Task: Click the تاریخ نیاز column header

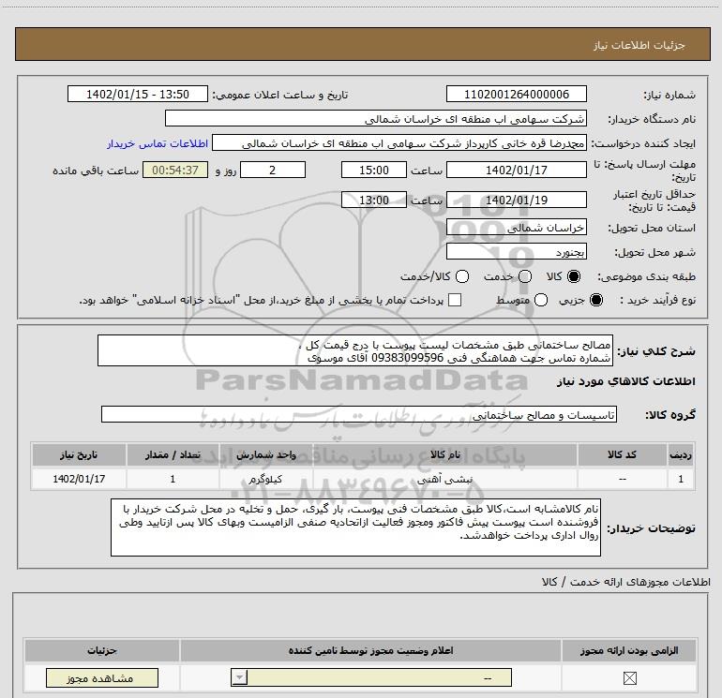Action: point(79,454)
